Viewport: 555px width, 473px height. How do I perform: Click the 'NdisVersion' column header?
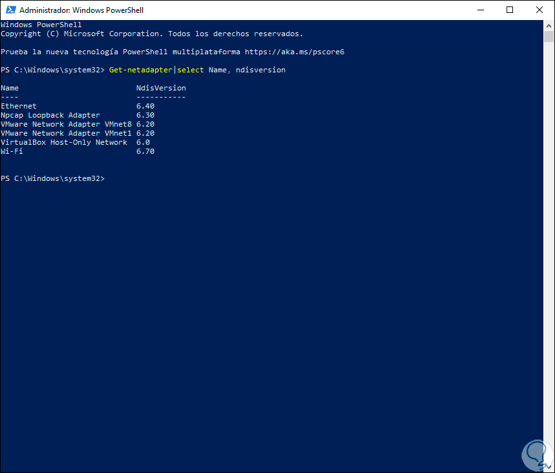point(161,88)
